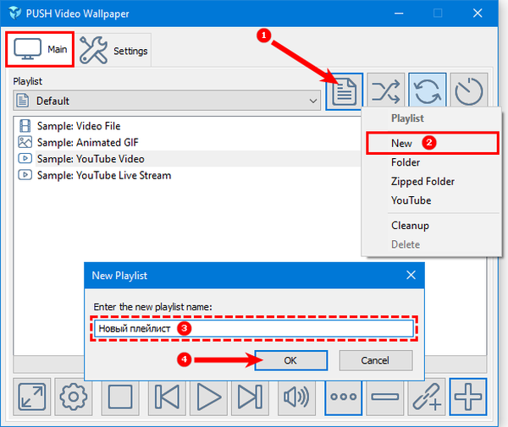Click the play icon of YouTube Video
The image size is (508, 427).
[25, 159]
